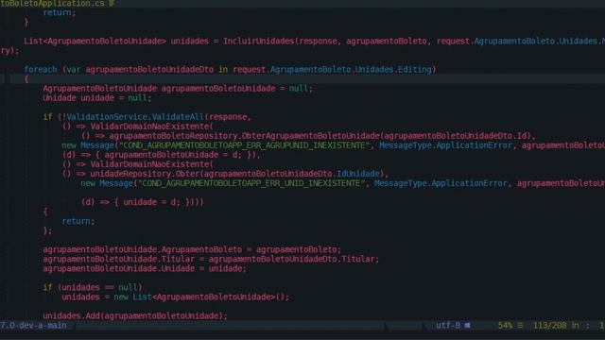Viewport: 605px width, 340px height.
Task: Click the 7.0-dev-a-main branch label
Action: 33,326
